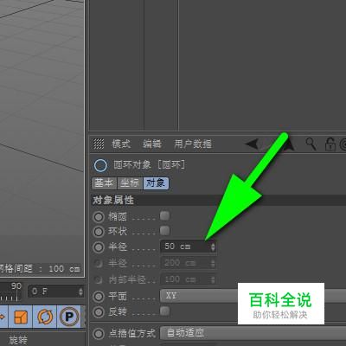This screenshot has width=346, height=346.
Task: Click the circle object icon beside 圆环对象
Action: pos(100,165)
